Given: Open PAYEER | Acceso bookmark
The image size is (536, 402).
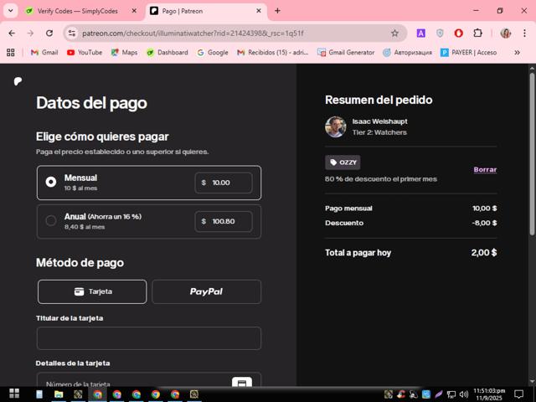Looking at the screenshot, I should pyautogui.click(x=468, y=52).
